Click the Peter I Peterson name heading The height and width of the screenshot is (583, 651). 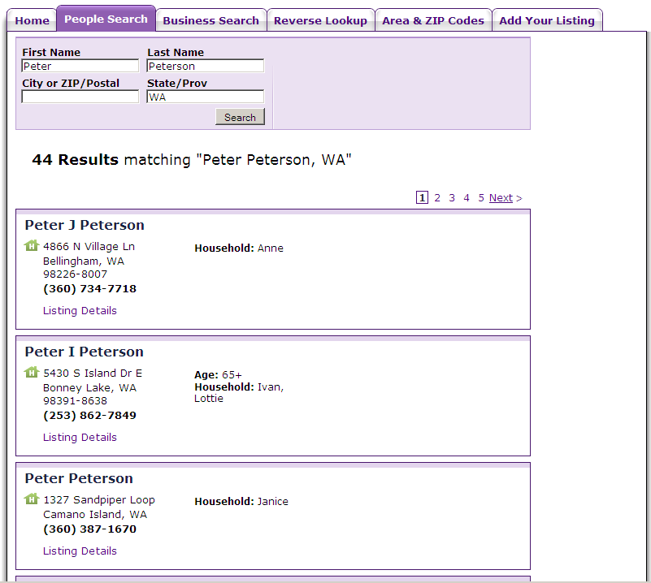tap(85, 352)
